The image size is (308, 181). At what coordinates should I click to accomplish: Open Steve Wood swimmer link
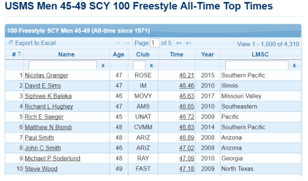[41, 169]
